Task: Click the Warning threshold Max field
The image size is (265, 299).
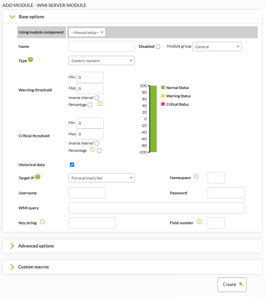Action: 90,88
